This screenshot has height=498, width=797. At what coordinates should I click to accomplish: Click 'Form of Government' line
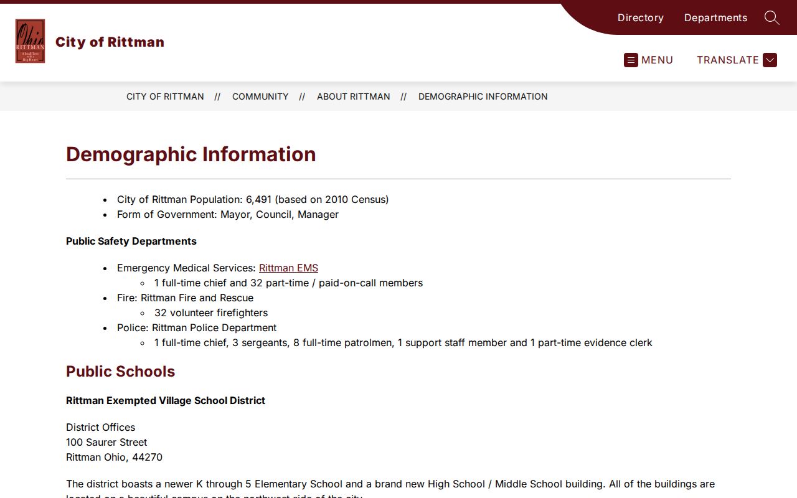228,214
